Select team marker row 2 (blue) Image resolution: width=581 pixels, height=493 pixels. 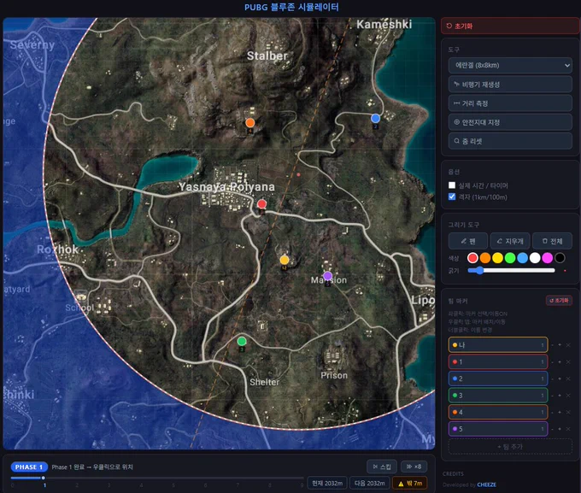498,379
